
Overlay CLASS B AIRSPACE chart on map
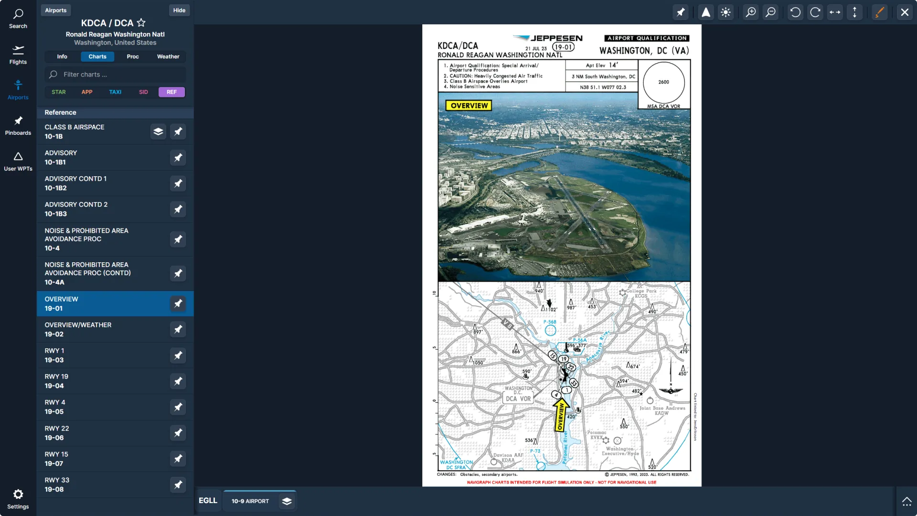click(158, 131)
